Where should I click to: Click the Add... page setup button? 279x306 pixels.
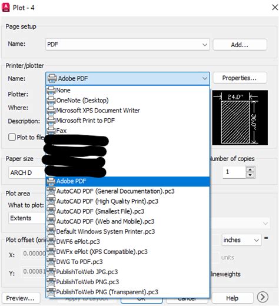point(240,45)
